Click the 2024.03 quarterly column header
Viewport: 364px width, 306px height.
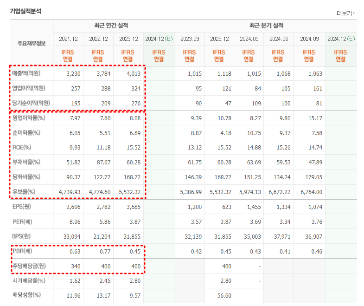tap(249, 39)
